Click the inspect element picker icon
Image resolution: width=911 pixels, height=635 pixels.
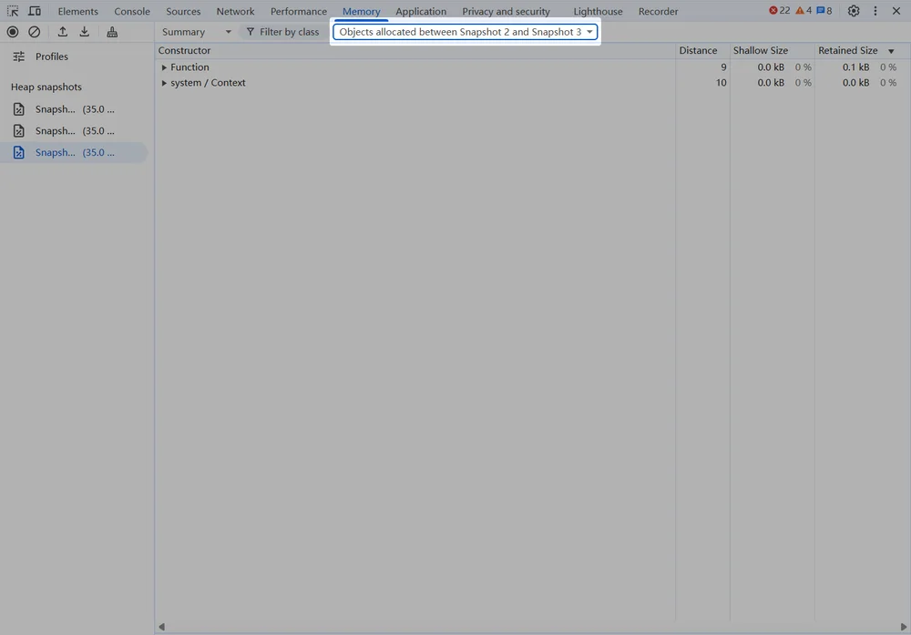(12, 11)
